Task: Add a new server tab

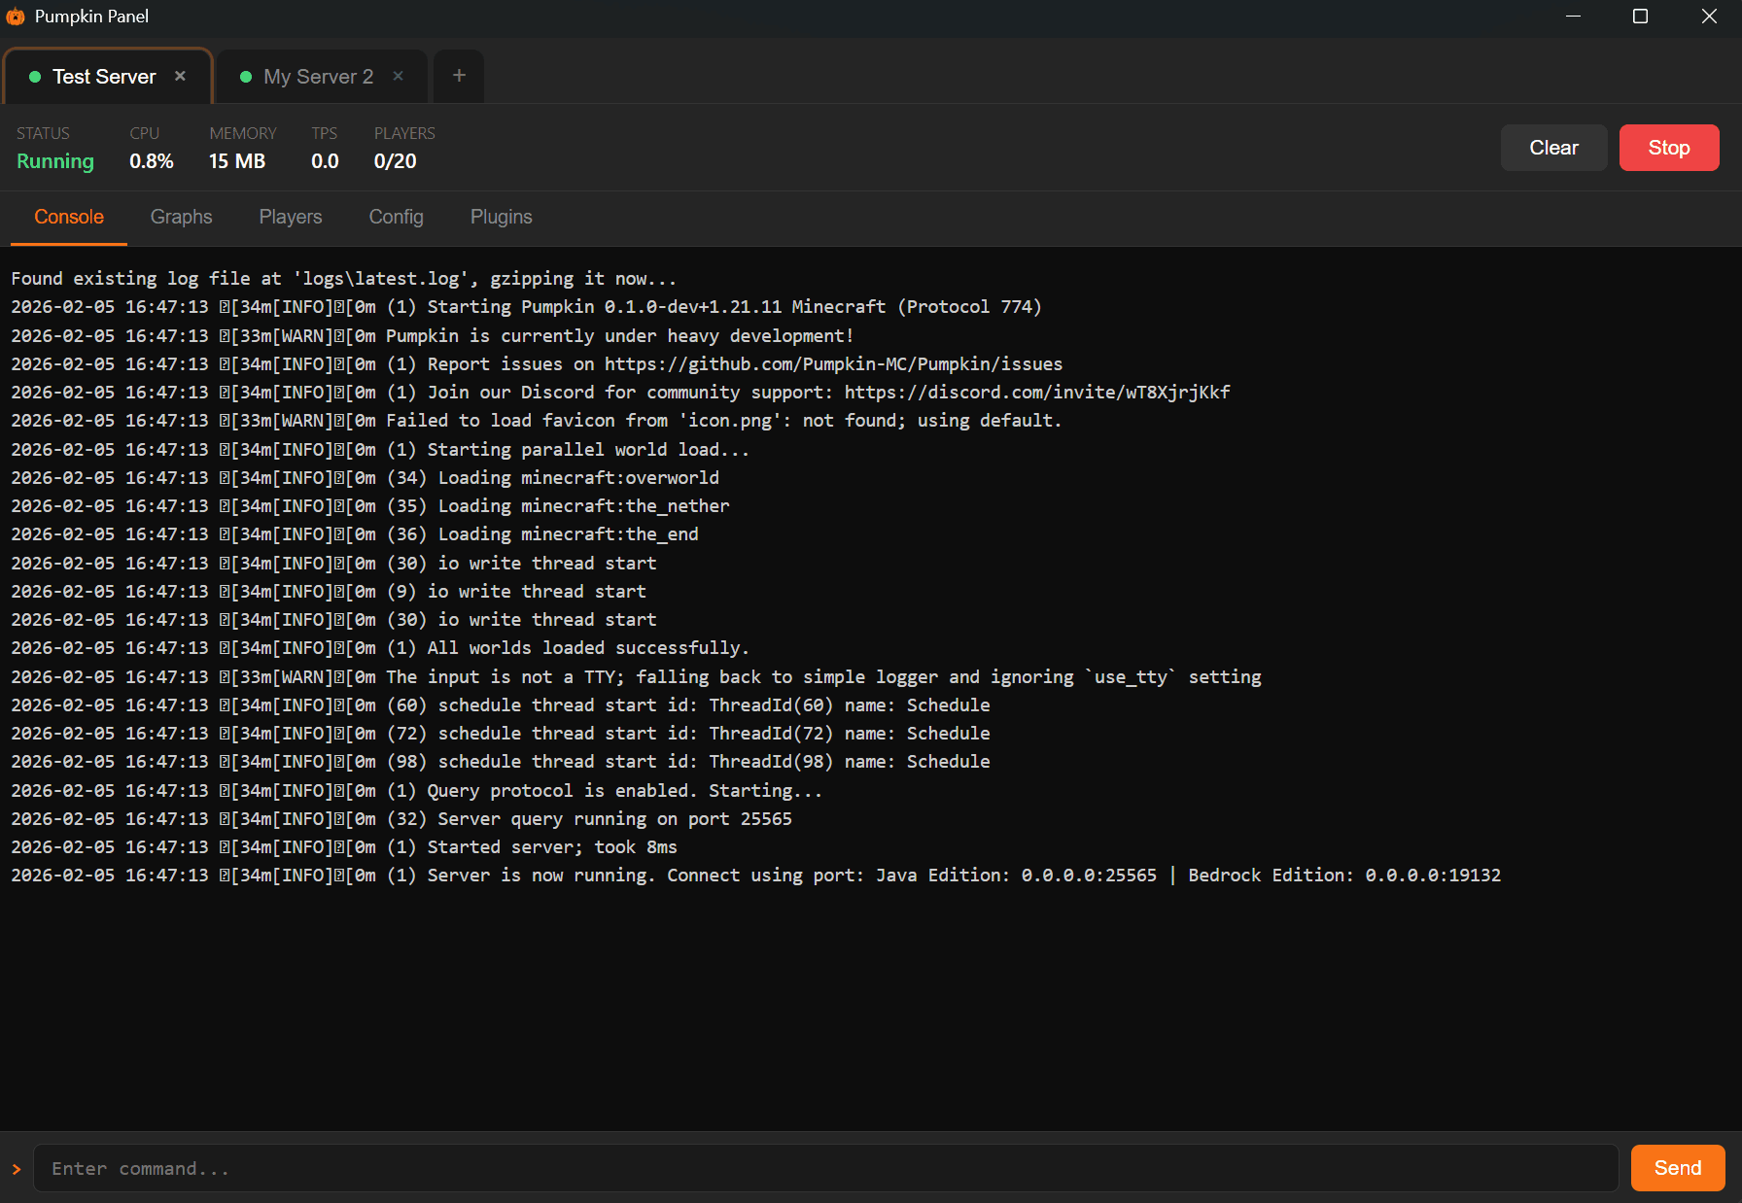Action: click(x=459, y=76)
